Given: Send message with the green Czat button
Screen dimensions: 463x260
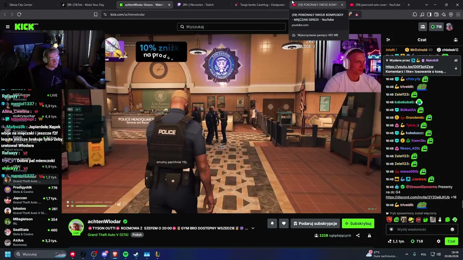Looking at the screenshot, I should [451, 241].
